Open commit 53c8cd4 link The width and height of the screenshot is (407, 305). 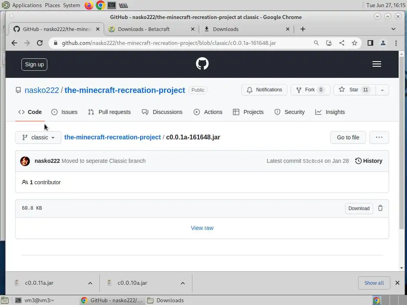(x=313, y=161)
